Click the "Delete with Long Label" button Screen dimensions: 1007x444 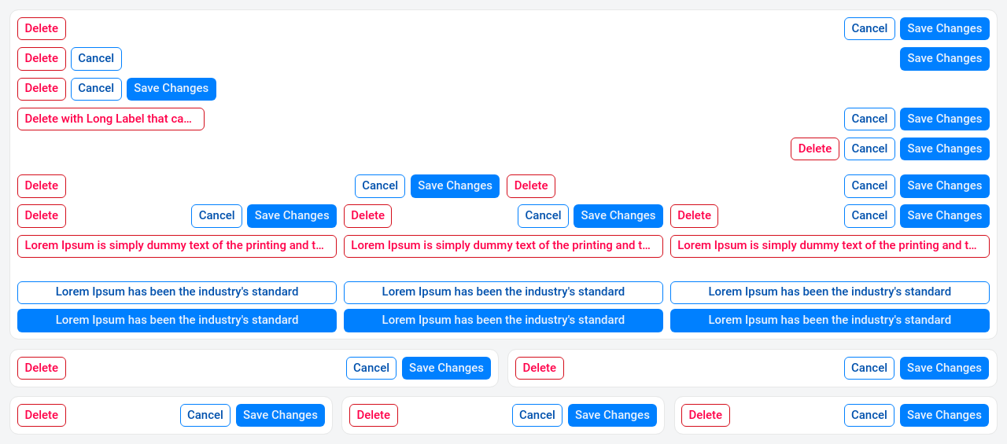[110, 119]
